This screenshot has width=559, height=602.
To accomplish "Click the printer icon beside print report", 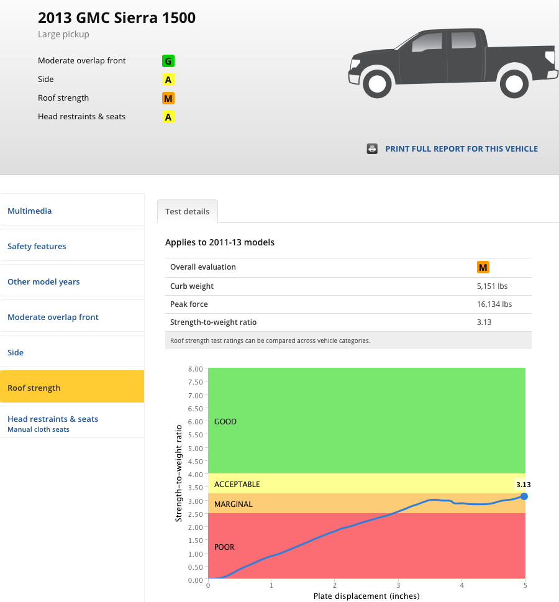I will coord(372,148).
